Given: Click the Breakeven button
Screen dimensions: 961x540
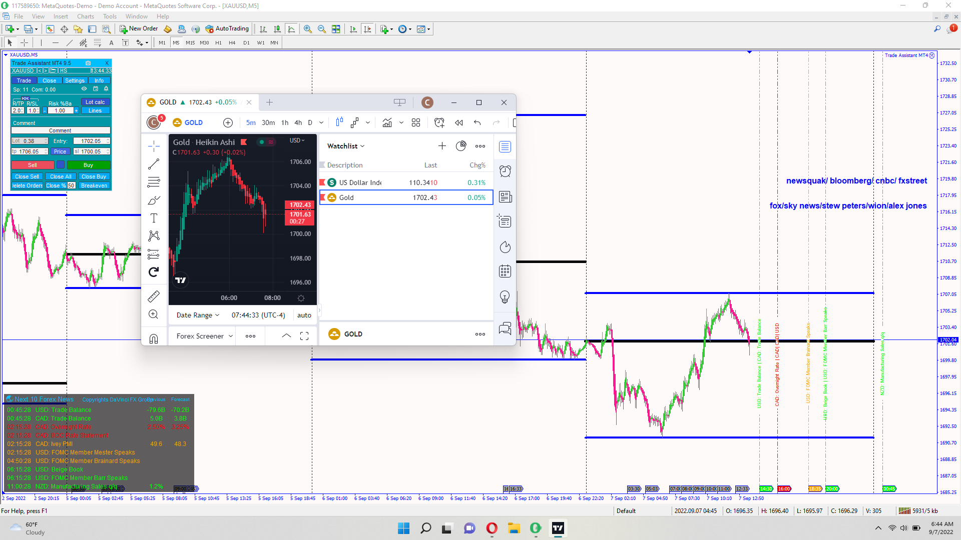Looking at the screenshot, I should (94, 185).
